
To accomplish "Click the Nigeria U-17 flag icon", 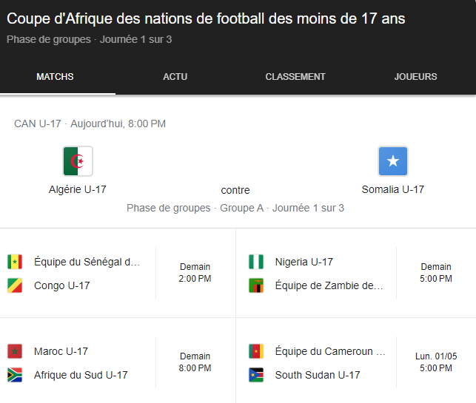I will tap(256, 262).
